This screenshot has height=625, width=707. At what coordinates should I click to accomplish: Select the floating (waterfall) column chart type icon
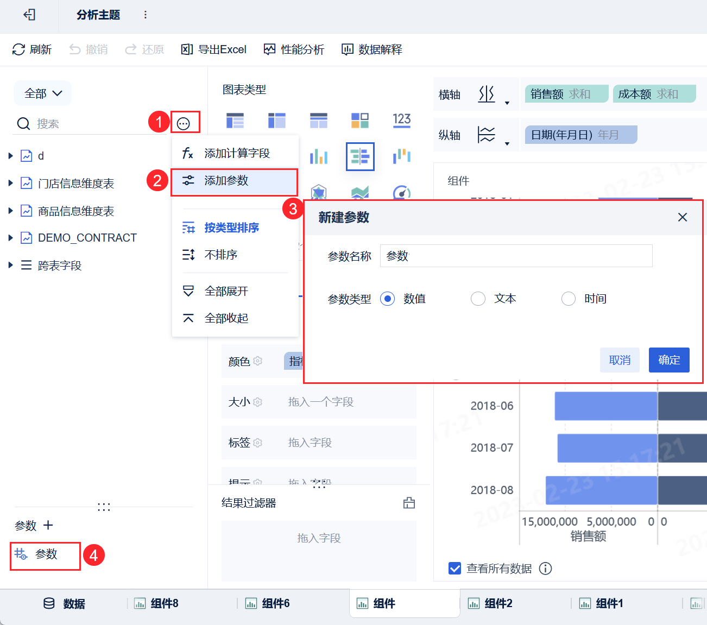point(402,156)
